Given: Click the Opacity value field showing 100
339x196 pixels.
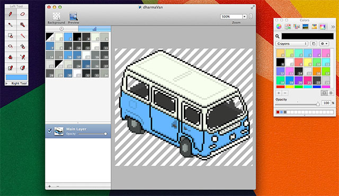Looking at the screenshot, I should pyautogui.click(x=326, y=103).
